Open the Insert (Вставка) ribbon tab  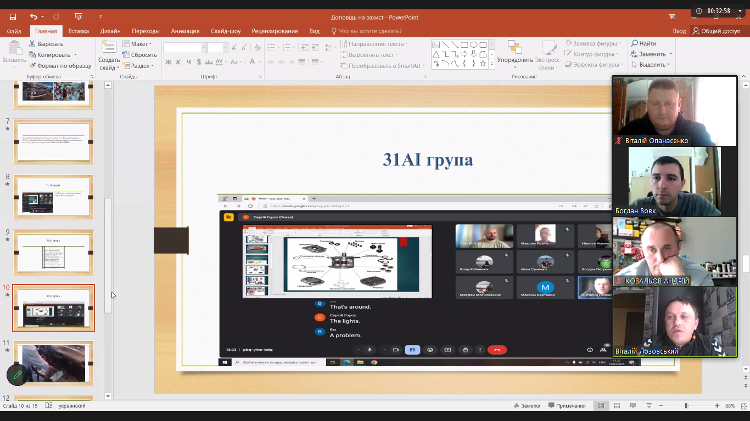79,31
